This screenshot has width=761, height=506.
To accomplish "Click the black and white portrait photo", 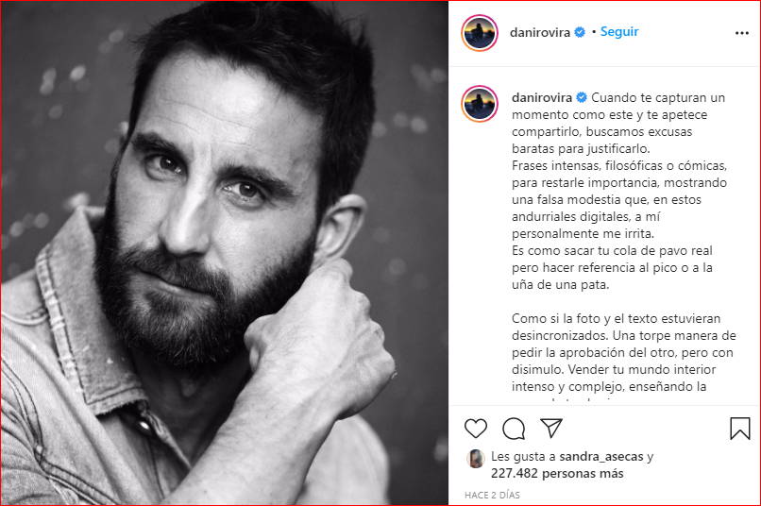I will [x=224, y=253].
